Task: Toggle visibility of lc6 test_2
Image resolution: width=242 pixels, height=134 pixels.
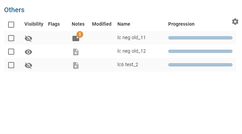Action: (28, 65)
